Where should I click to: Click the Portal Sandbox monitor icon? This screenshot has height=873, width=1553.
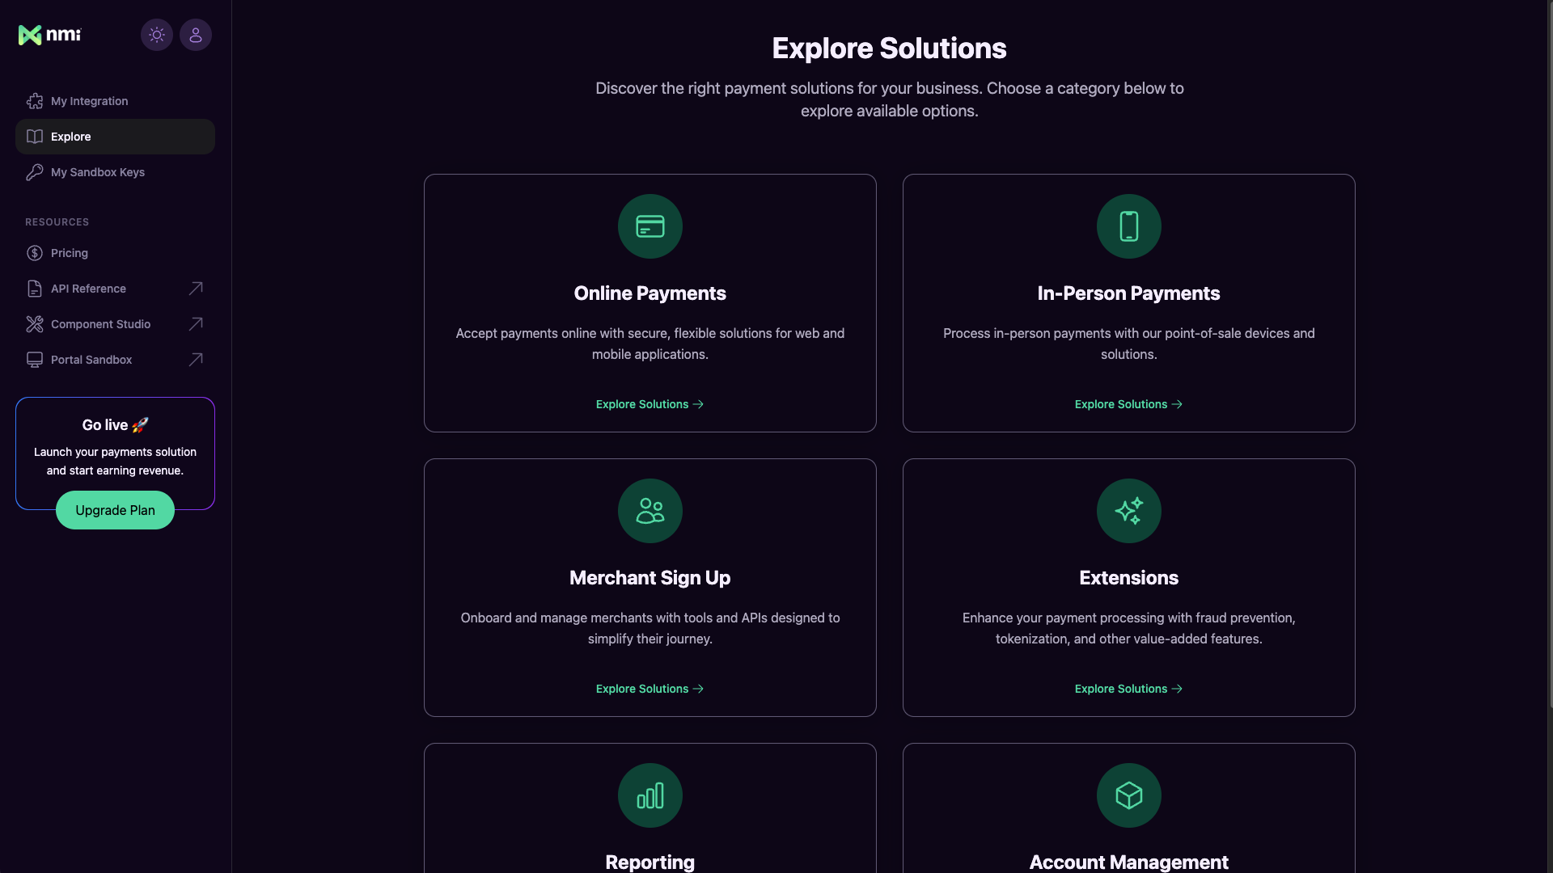click(x=35, y=359)
